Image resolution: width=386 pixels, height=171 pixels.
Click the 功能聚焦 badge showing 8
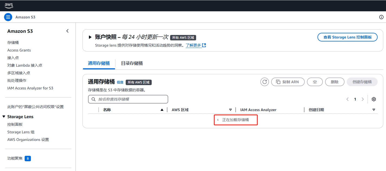(x=28, y=159)
